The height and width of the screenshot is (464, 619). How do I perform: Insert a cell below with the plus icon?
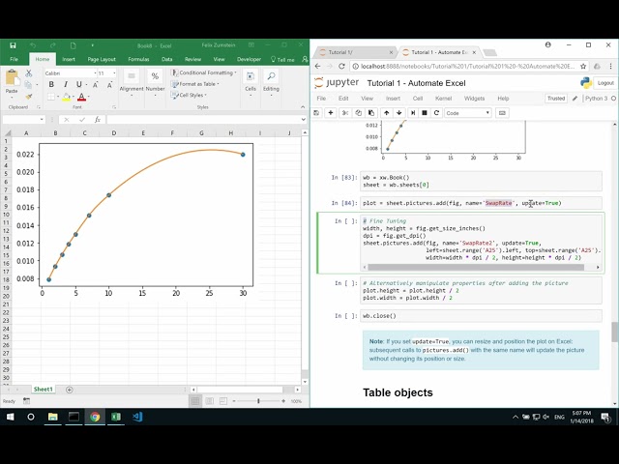pos(331,113)
